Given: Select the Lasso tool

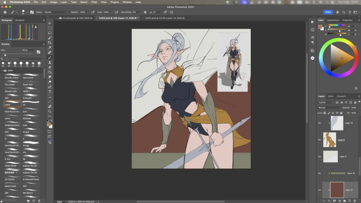Looking at the screenshot, I should click(x=50, y=33).
